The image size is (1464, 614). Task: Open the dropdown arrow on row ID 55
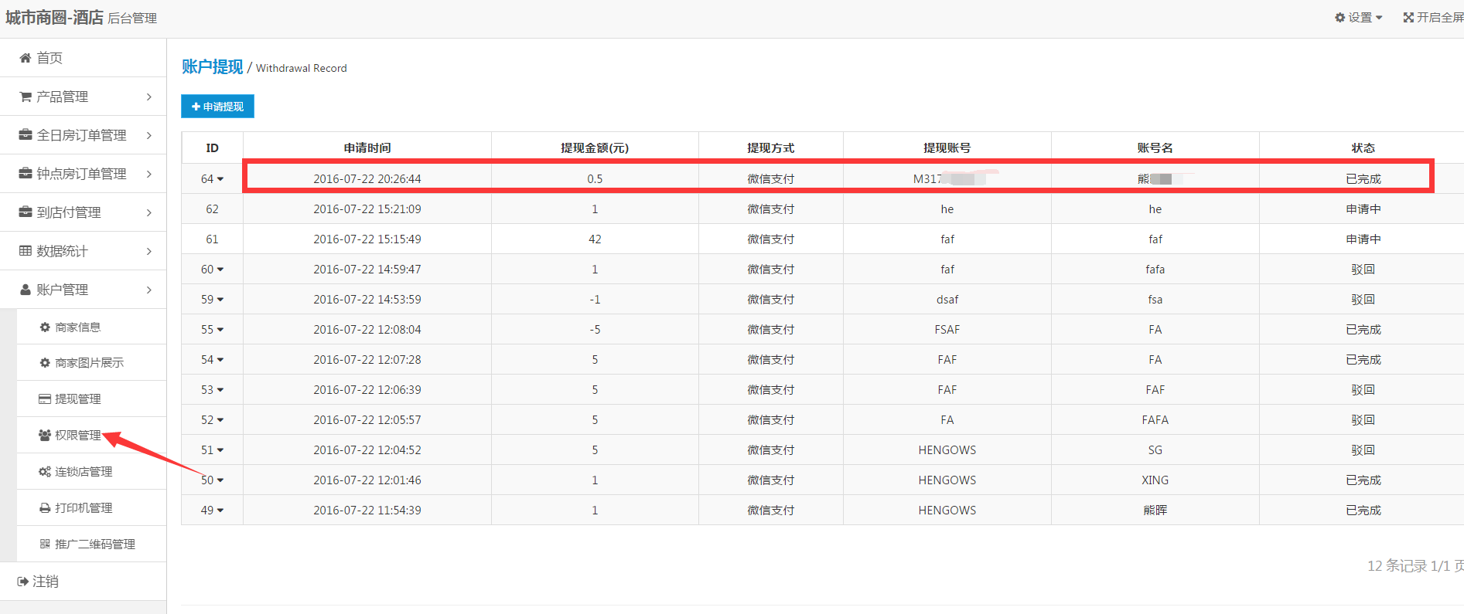220,330
